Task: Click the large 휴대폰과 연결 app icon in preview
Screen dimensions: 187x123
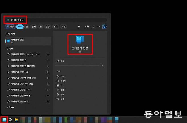Action: [80, 40]
